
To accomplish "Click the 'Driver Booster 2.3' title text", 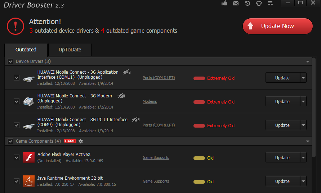I will (x=34, y=5).
